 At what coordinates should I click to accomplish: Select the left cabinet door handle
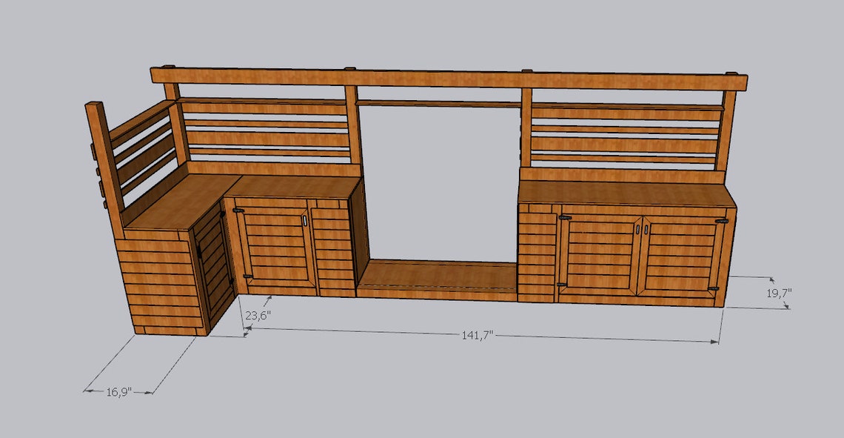(304, 220)
